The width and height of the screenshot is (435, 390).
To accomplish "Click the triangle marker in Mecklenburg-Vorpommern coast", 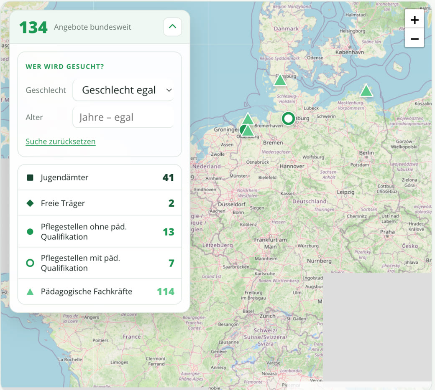I will point(366,91).
